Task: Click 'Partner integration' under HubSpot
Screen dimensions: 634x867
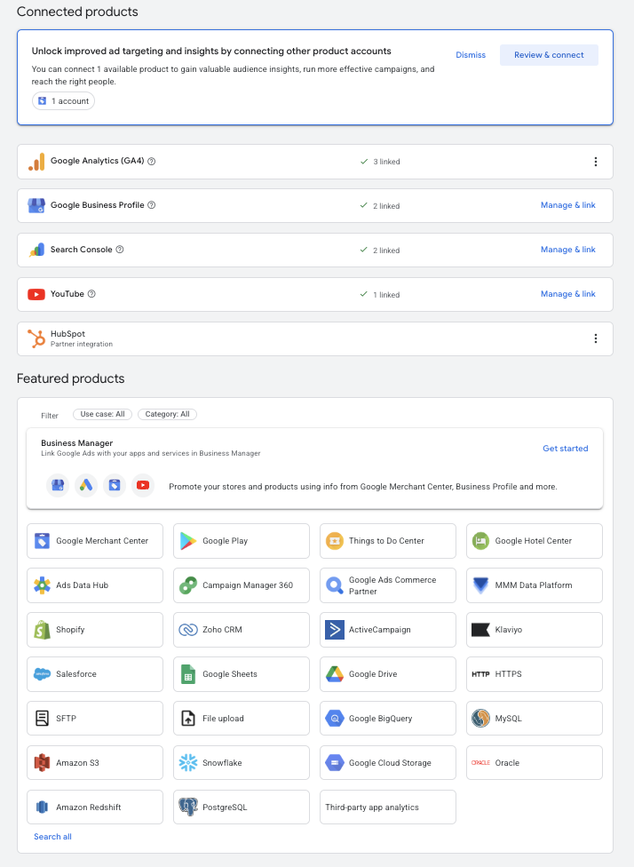Action: coord(82,344)
